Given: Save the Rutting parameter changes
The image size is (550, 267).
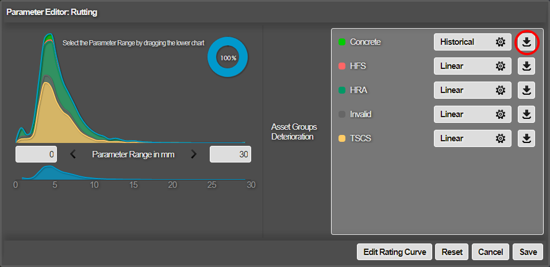Looking at the screenshot, I should click(528, 251).
